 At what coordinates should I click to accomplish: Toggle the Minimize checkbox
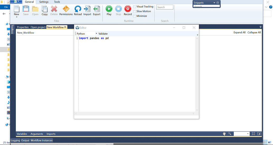click(135, 16)
